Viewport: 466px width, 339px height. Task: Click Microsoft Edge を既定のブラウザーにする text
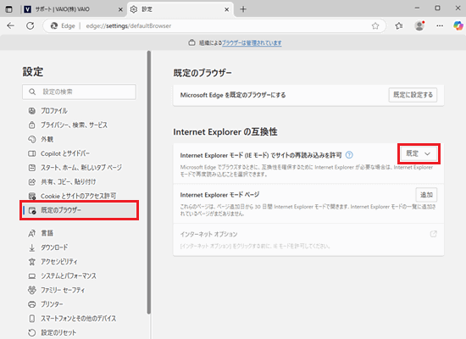tap(233, 95)
